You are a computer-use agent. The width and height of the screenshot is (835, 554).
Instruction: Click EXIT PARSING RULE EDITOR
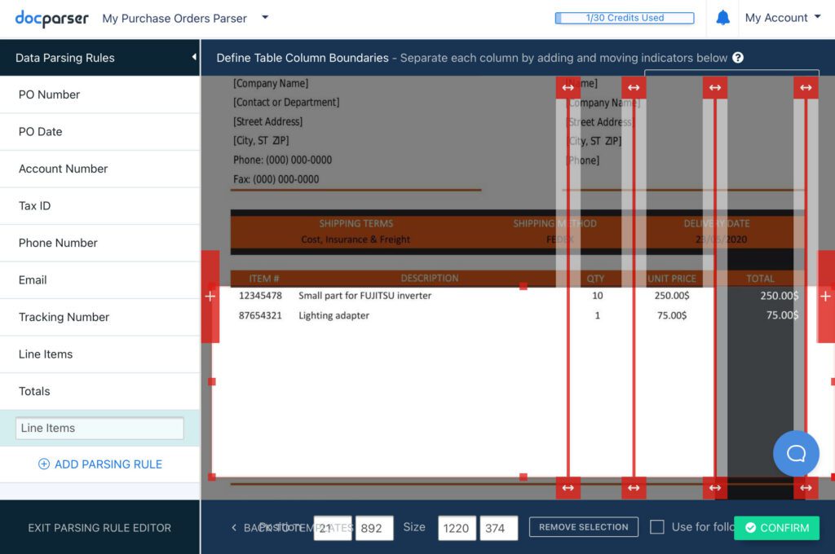[99, 528]
